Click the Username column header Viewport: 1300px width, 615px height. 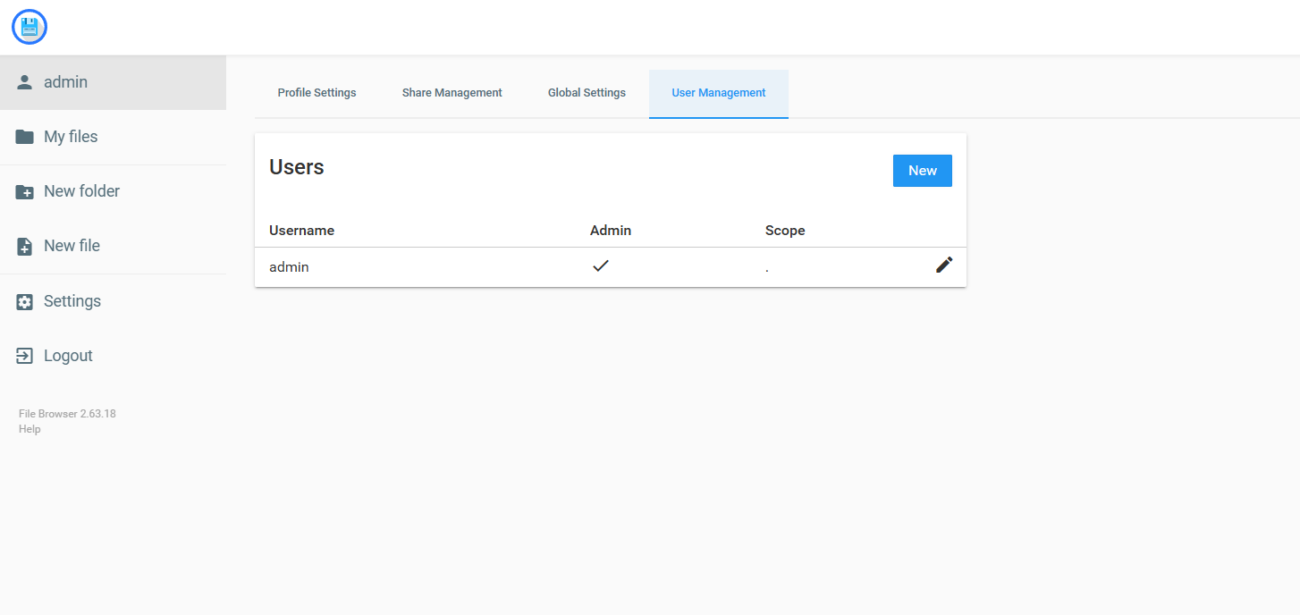pos(301,231)
